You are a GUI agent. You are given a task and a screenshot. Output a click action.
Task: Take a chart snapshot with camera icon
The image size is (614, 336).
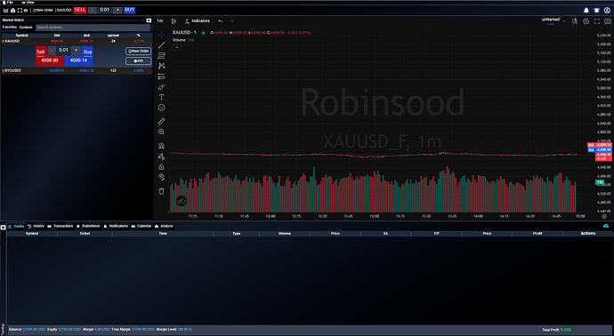(x=608, y=21)
